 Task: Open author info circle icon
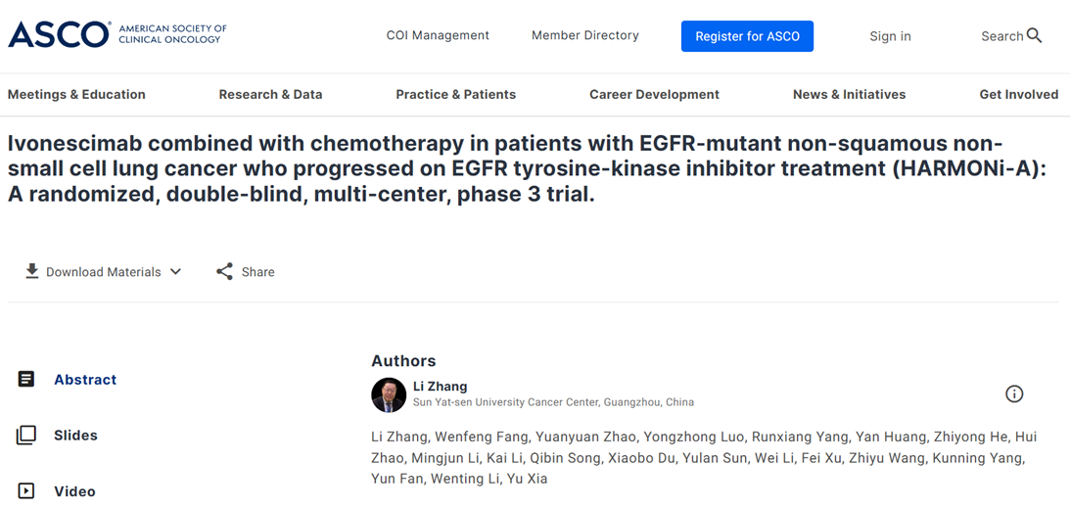coord(1015,393)
